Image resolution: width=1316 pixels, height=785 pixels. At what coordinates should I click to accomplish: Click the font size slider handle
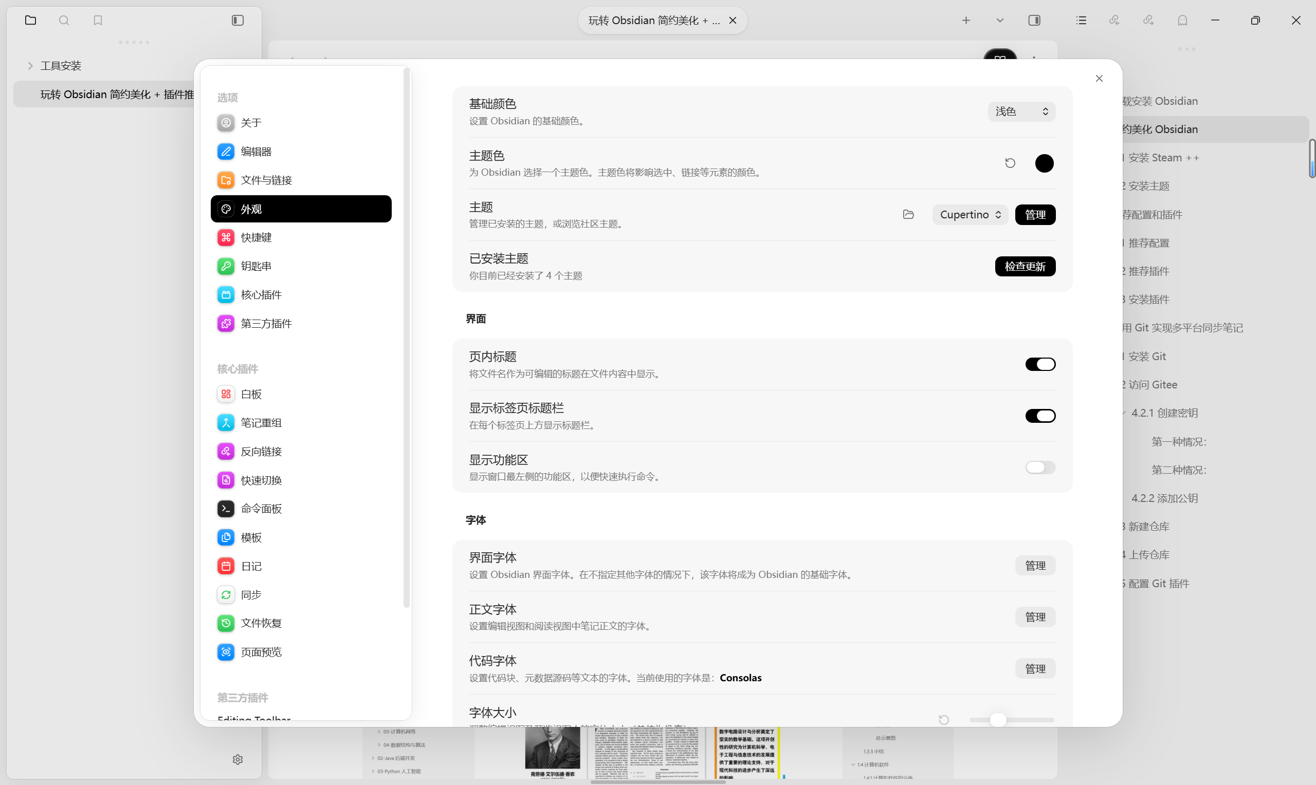coord(997,719)
